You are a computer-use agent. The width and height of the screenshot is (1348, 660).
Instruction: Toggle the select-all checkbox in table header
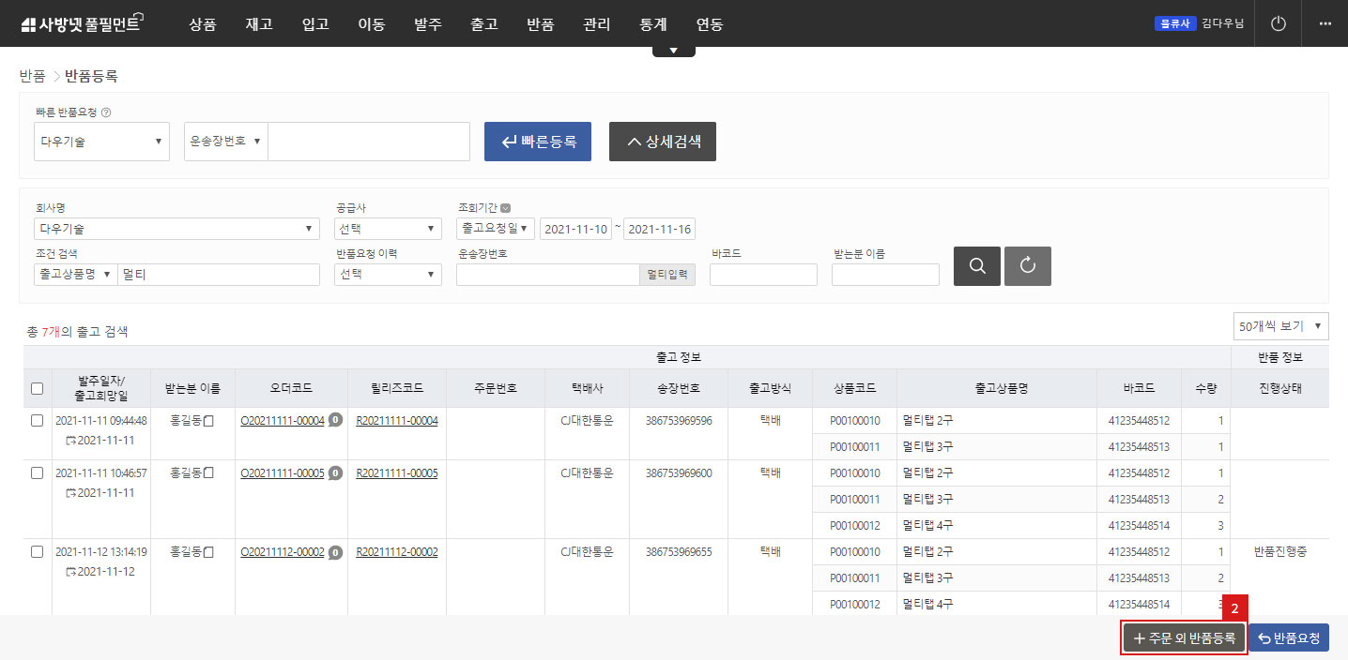[x=37, y=388]
